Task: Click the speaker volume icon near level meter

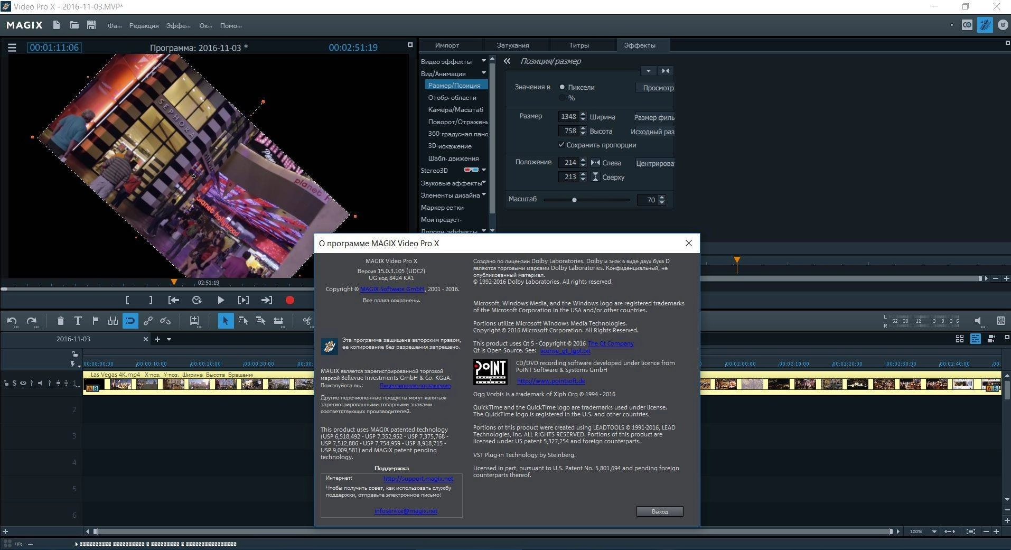Action: click(x=978, y=321)
